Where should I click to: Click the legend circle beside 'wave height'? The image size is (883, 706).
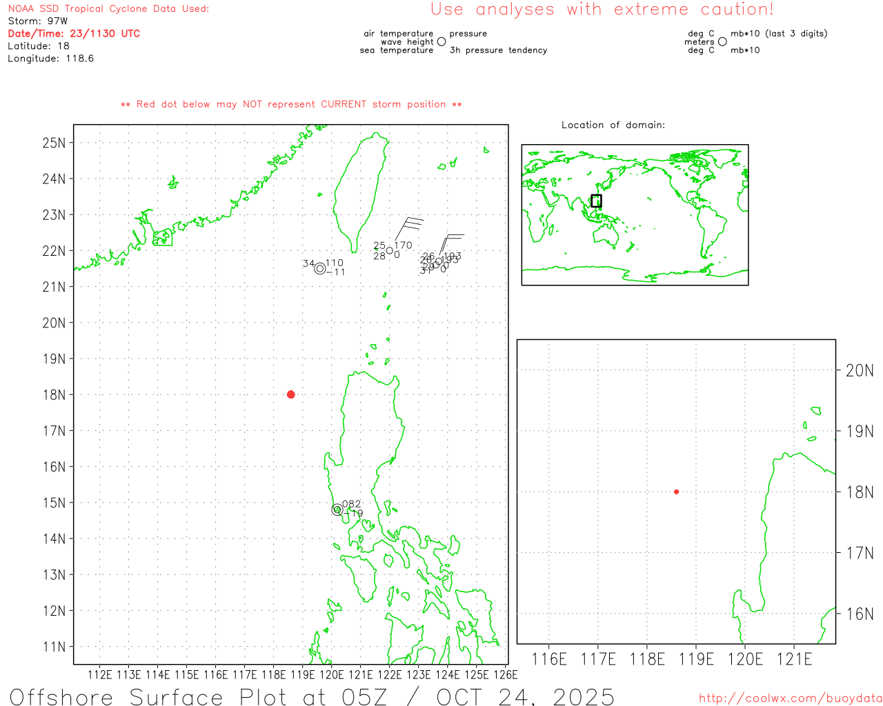pos(441,41)
